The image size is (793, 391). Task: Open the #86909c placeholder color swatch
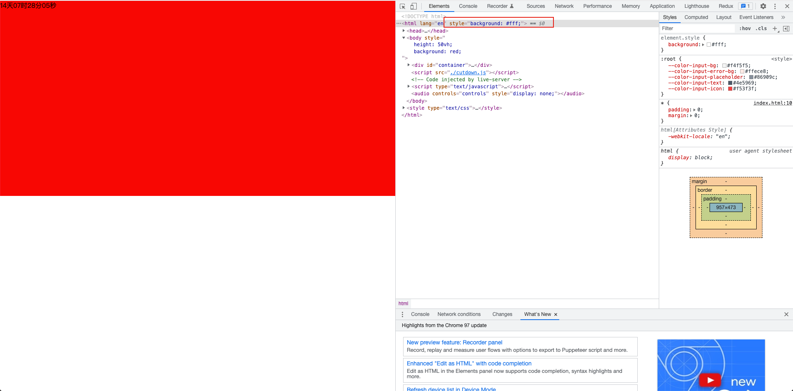(751, 77)
